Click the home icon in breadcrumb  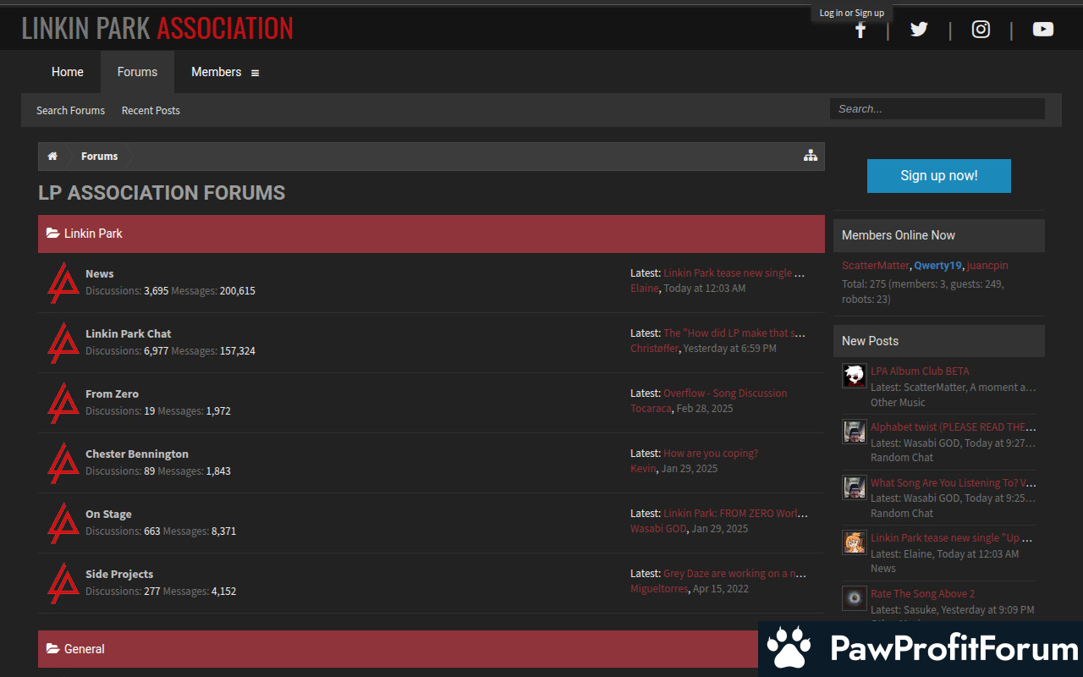[52, 157]
